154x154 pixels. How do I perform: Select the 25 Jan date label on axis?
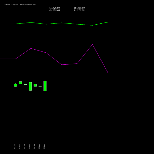coord(39,147)
